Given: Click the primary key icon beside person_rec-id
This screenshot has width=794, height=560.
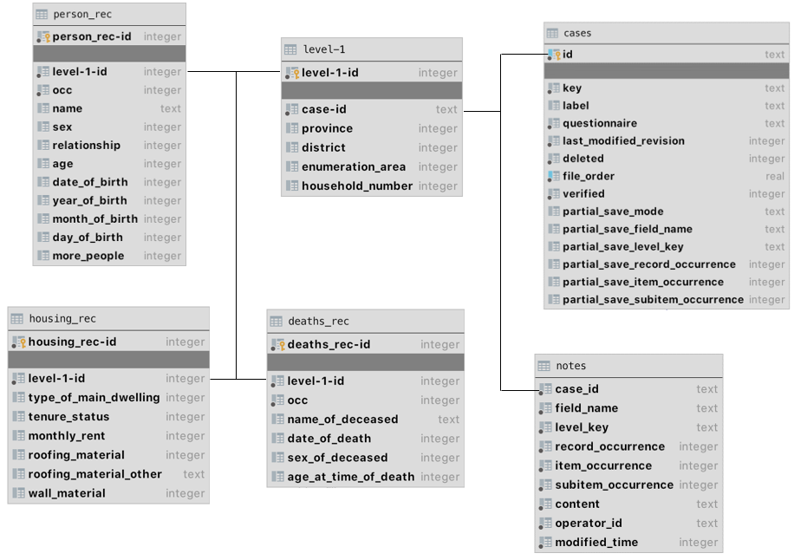Looking at the screenshot, I should pyautogui.click(x=43, y=36).
